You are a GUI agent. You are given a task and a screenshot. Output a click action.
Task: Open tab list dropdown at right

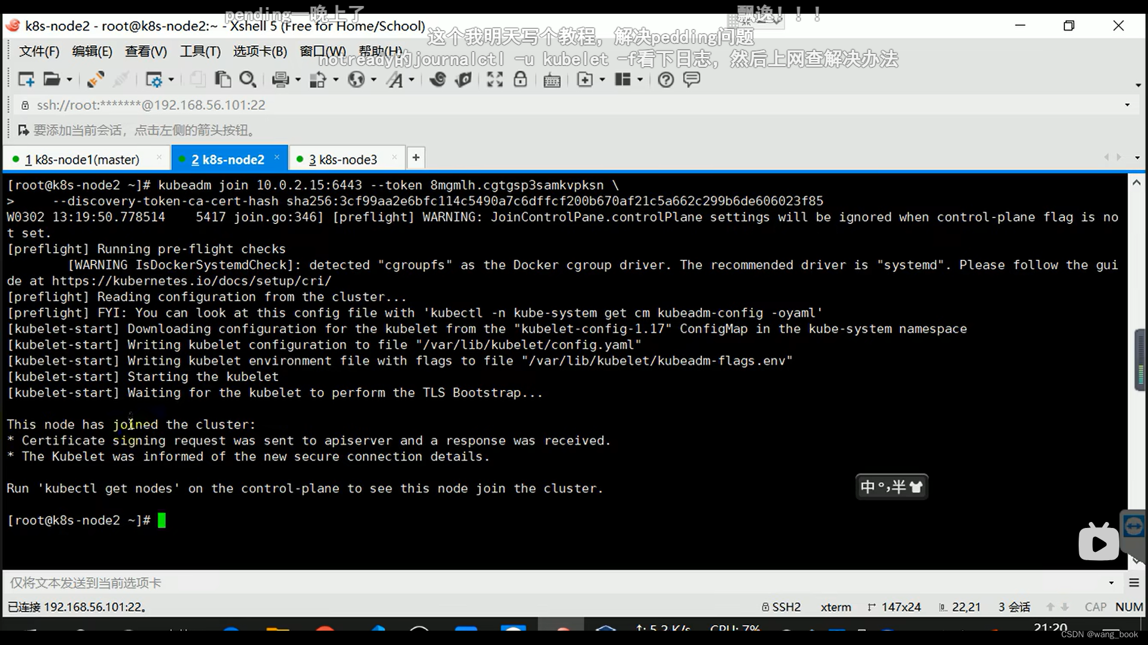pos(1137,158)
